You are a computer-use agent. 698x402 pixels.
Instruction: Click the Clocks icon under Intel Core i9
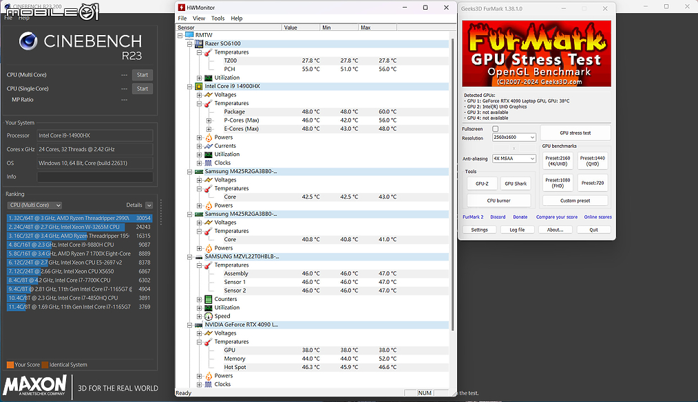(208, 163)
